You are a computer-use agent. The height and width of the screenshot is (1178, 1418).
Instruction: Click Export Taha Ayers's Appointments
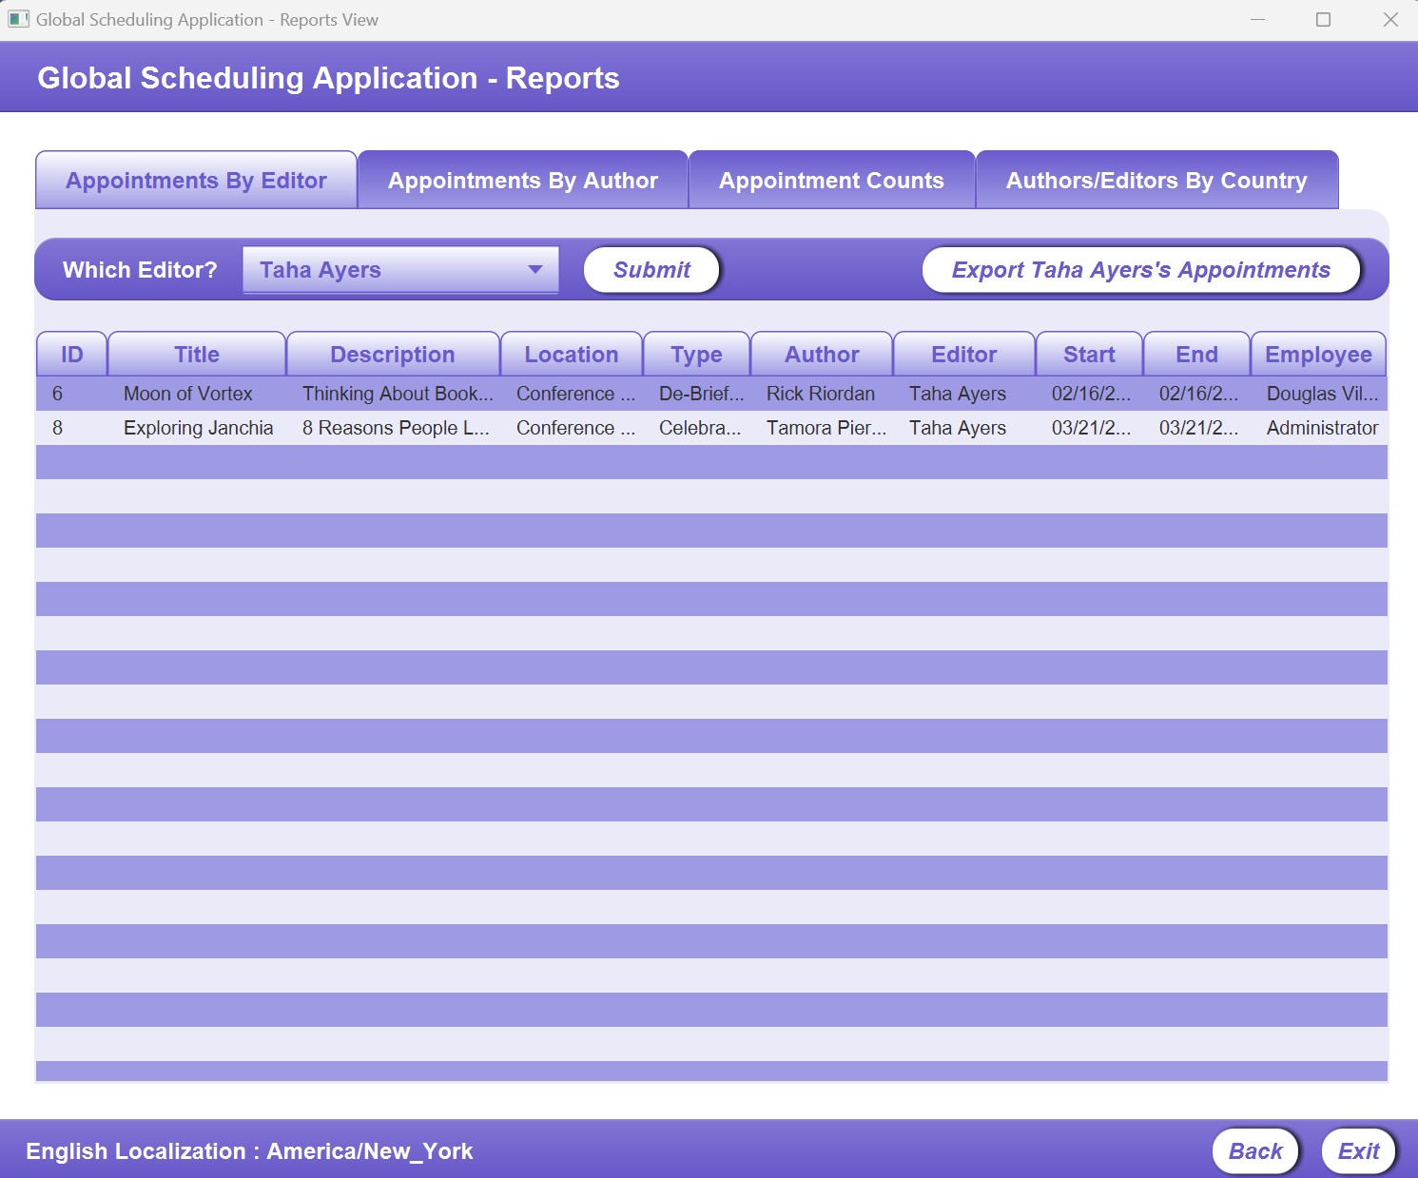[x=1140, y=269]
